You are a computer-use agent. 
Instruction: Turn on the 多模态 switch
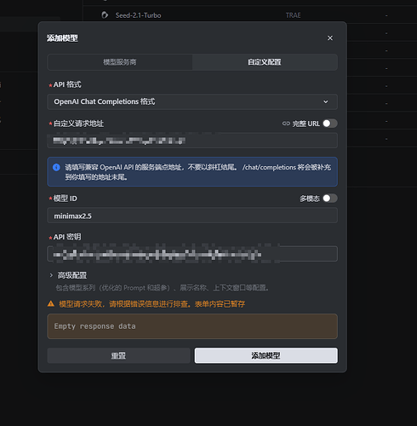(330, 199)
